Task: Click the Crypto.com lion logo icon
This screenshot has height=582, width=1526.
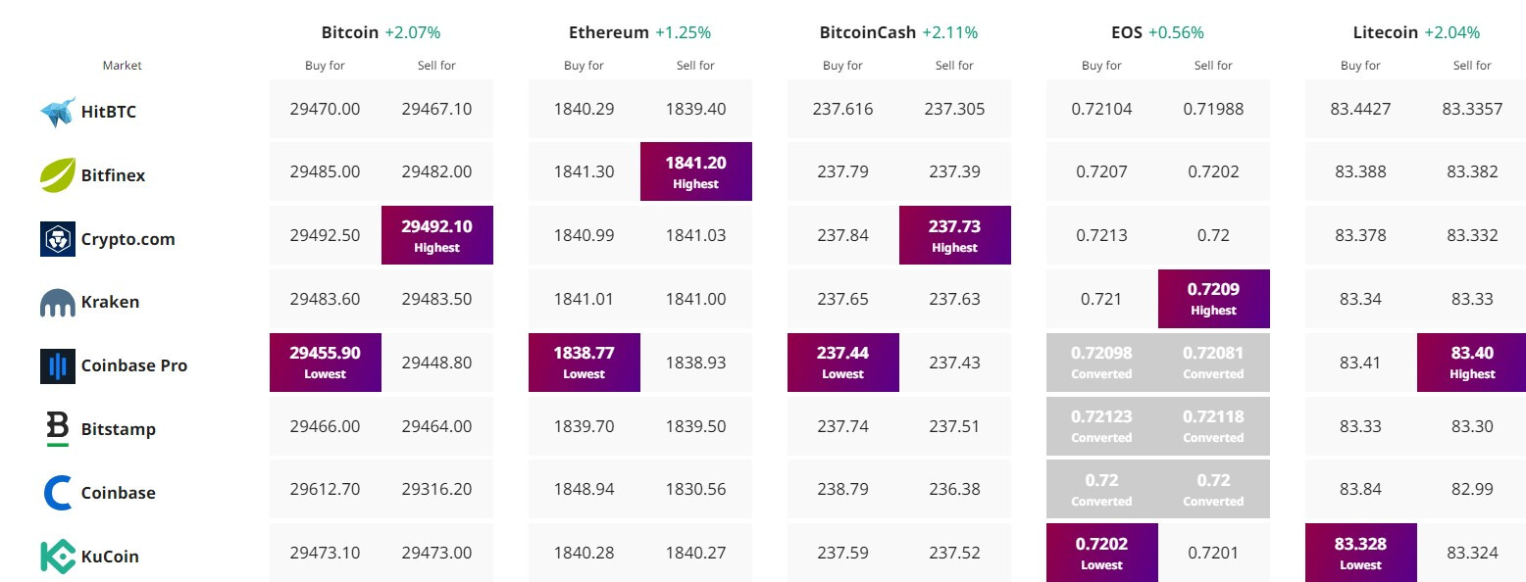Action: (58, 239)
